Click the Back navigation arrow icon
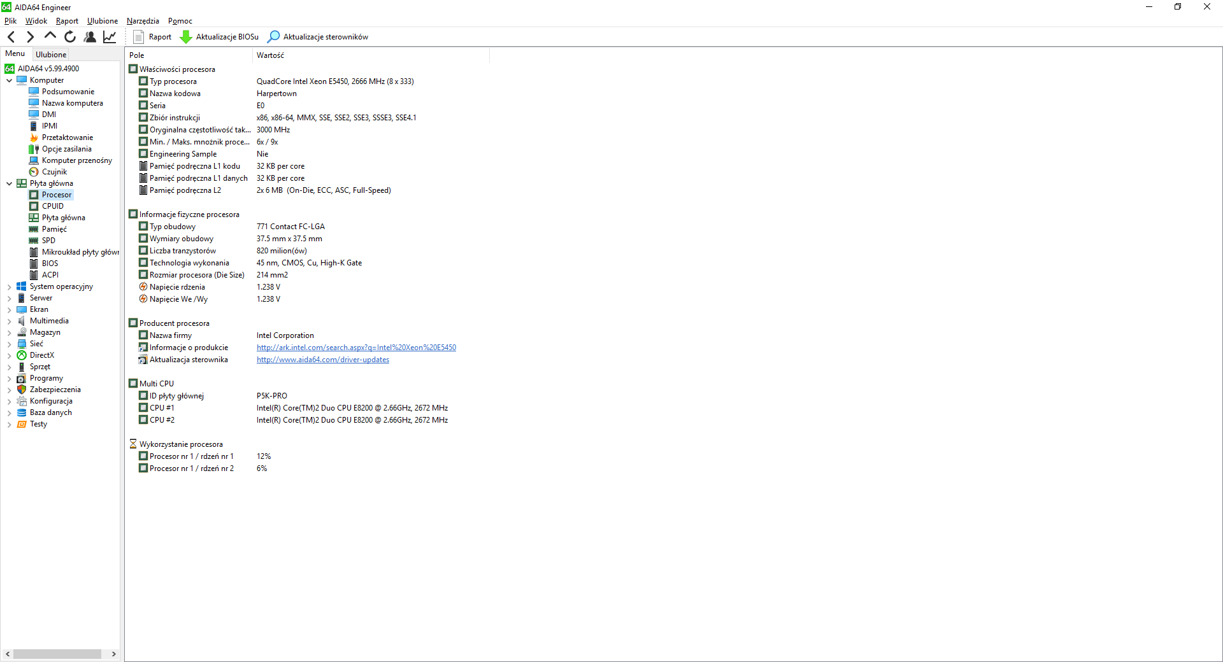Image resolution: width=1223 pixels, height=662 pixels. [x=11, y=37]
